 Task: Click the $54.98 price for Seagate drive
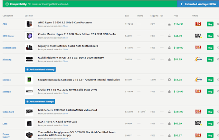178,80
